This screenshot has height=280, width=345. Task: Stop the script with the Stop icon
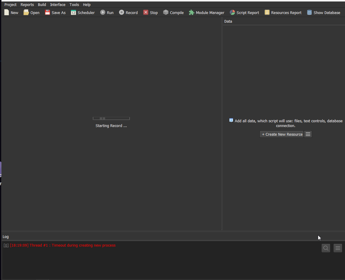pos(146,13)
